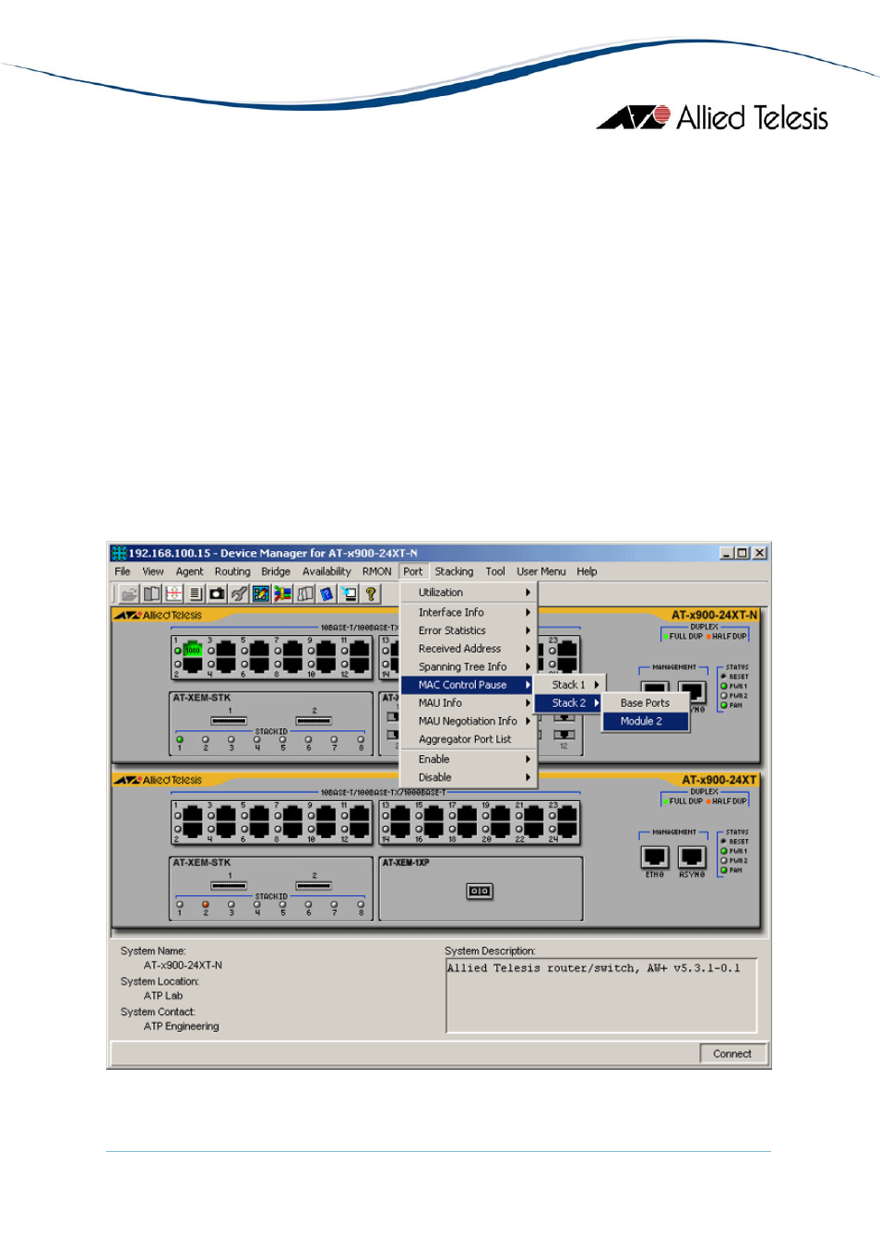This screenshot has height=1246, width=880.
Task: Choose Module 2 from Stack 2 submenu
Action: [x=646, y=721]
